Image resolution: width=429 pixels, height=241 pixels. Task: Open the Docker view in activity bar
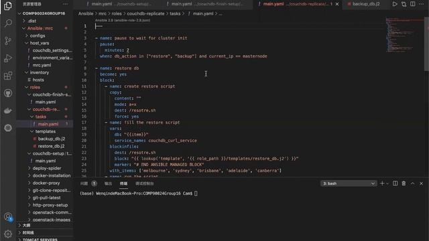(8, 110)
